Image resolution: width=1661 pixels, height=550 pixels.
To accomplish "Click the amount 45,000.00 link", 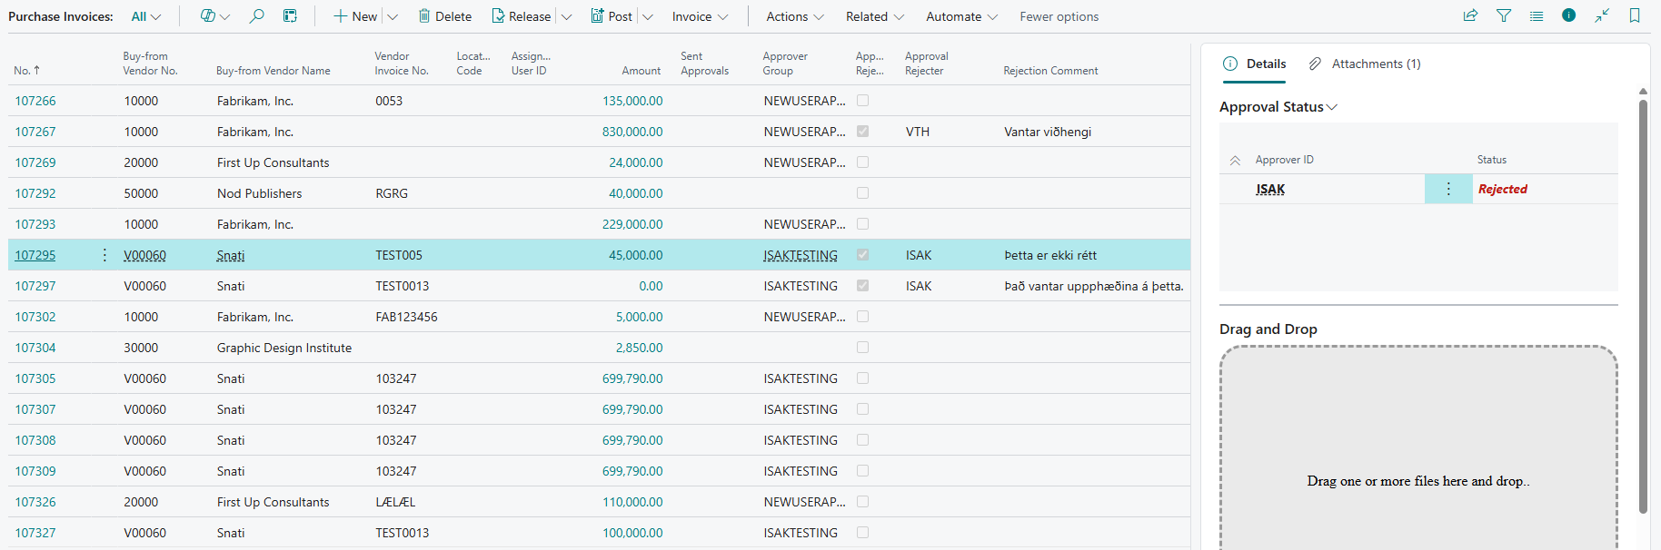I will pyautogui.click(x=636, y=255).
